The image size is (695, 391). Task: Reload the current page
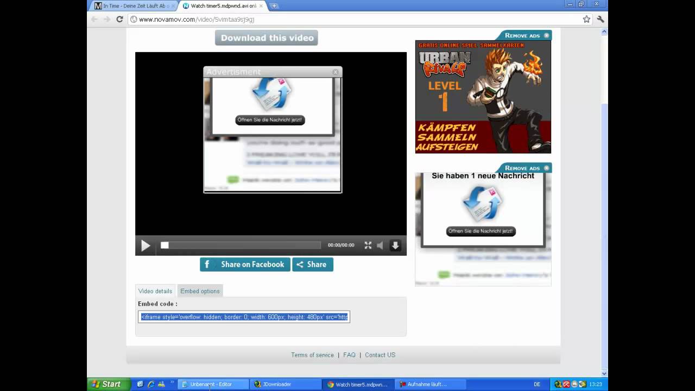(x=119, y=19)
